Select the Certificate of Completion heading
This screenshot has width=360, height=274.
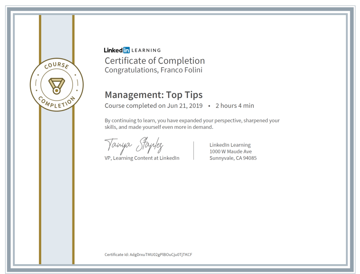pyautogui.click(x=155, y=60)
